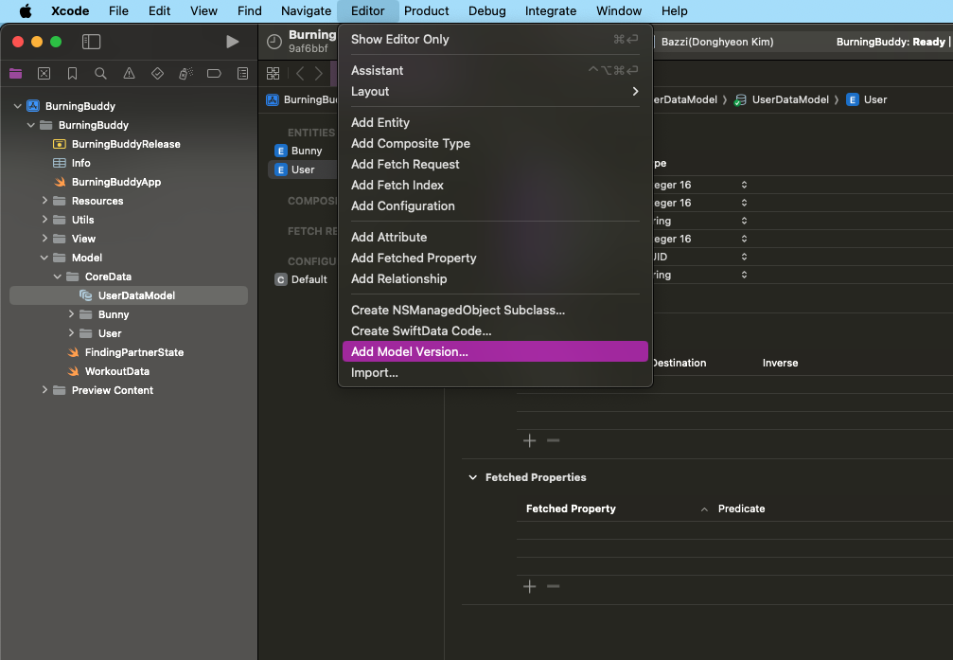The width and height of the screenshot is (953, 660).
Task: Choose Create NSManagedObject Subclass
Action: pyautogui.click(x=495, y=311)
